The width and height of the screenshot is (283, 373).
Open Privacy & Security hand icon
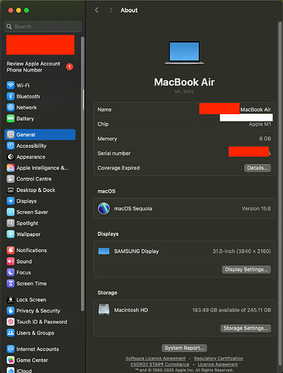pyautogui.click(x=10, y=310)
